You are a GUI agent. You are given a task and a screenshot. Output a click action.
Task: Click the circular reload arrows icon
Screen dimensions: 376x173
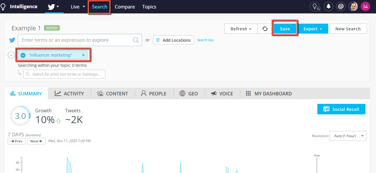click(x=265, y=29)
